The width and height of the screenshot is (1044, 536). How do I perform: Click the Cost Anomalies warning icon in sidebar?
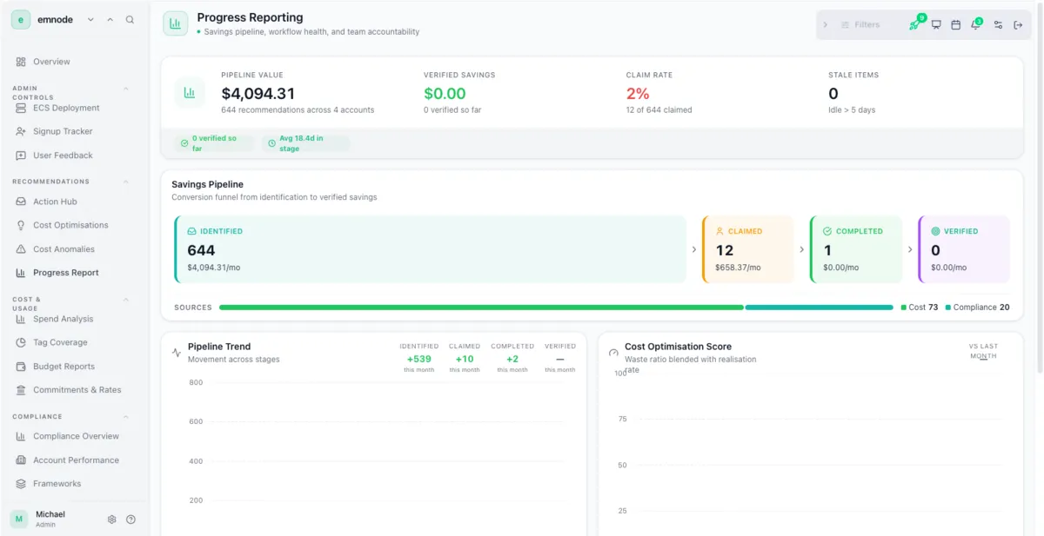point(21,249)
